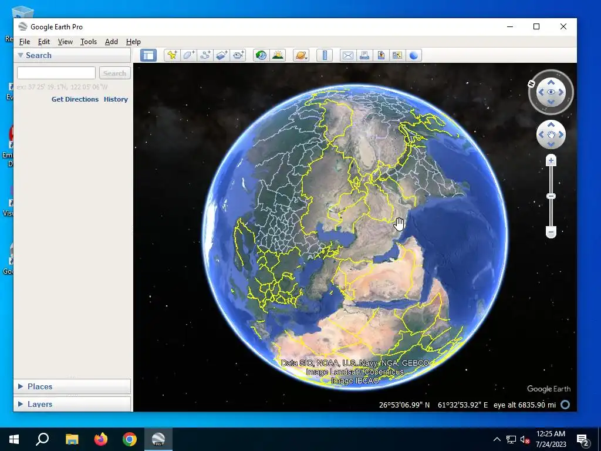The image size is (601, 451).
Task: Click the streaming status circle indicator
Action: tap(565, 405)
